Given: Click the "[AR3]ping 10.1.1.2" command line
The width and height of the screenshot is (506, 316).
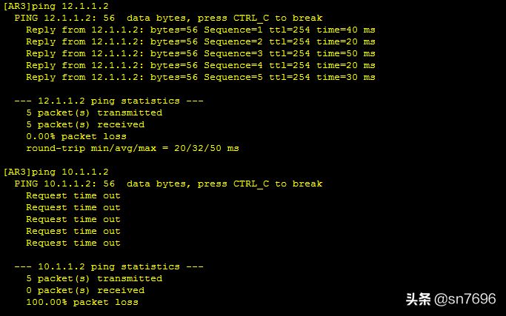Looking at the screenshot, I should (x=56, y=172).
